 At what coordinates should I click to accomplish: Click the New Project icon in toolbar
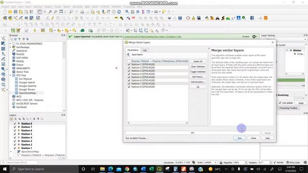coord(5,12)
